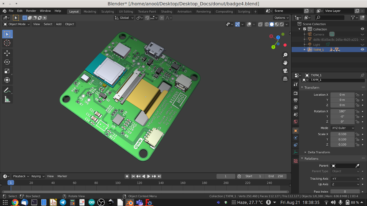This screenshot has width=367, height=206.
Task: Lock the Location X value padlock
Action: click(357, 95)
